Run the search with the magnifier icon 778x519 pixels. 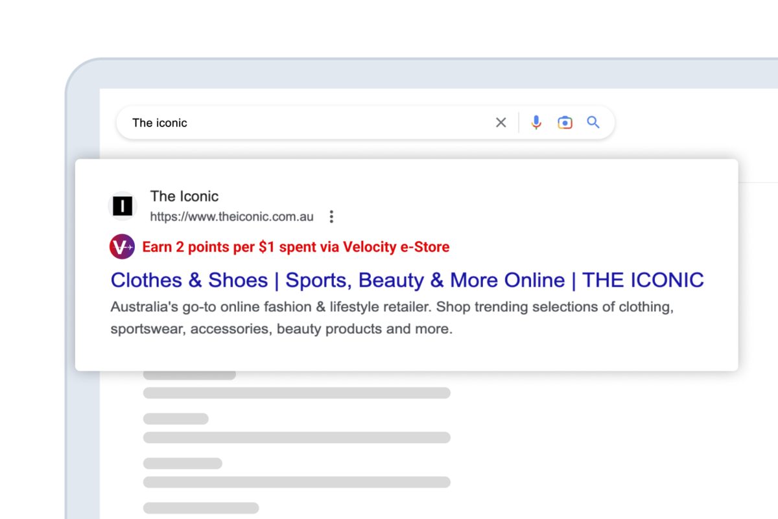593,122
